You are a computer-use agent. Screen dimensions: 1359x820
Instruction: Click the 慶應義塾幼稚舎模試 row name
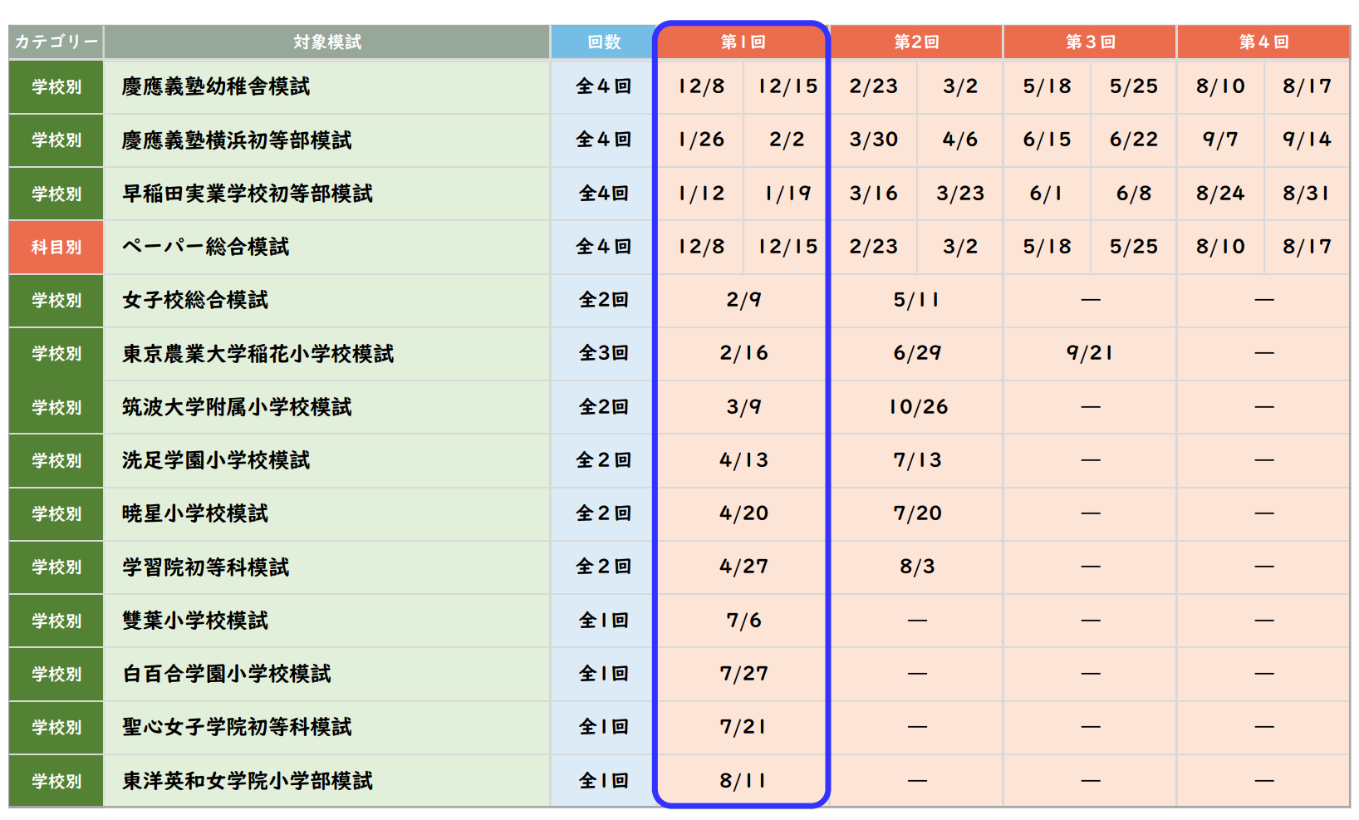216,86
